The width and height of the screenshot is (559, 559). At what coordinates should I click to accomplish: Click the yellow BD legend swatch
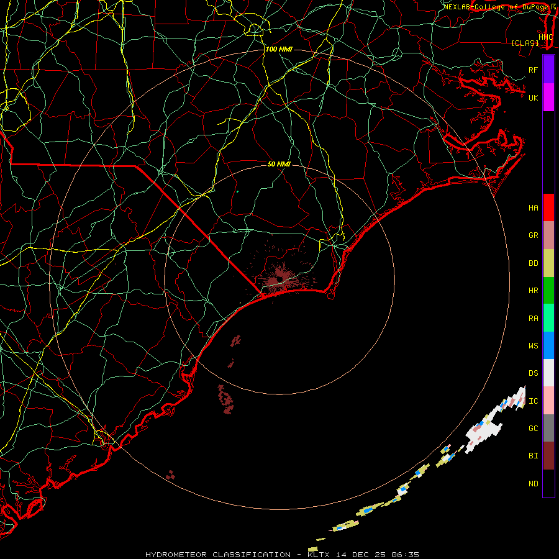click(x=548, y=263)
